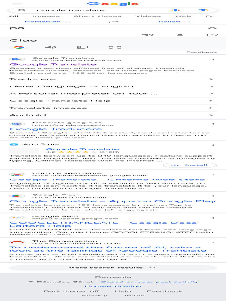Listen to source text pronunciation
This screenshot has height=301, width=226.
tap(148, 35)
